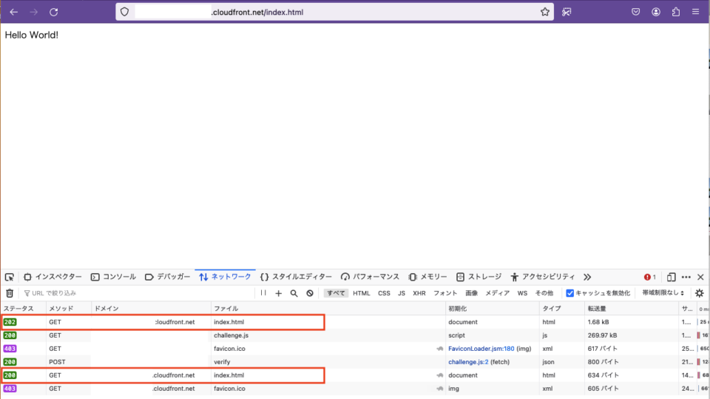Viewport: 710px width, 399px height.
Task: Select the 200 index.html 634 バイト row
Action: pyautogui.click(x=355, y=375)
